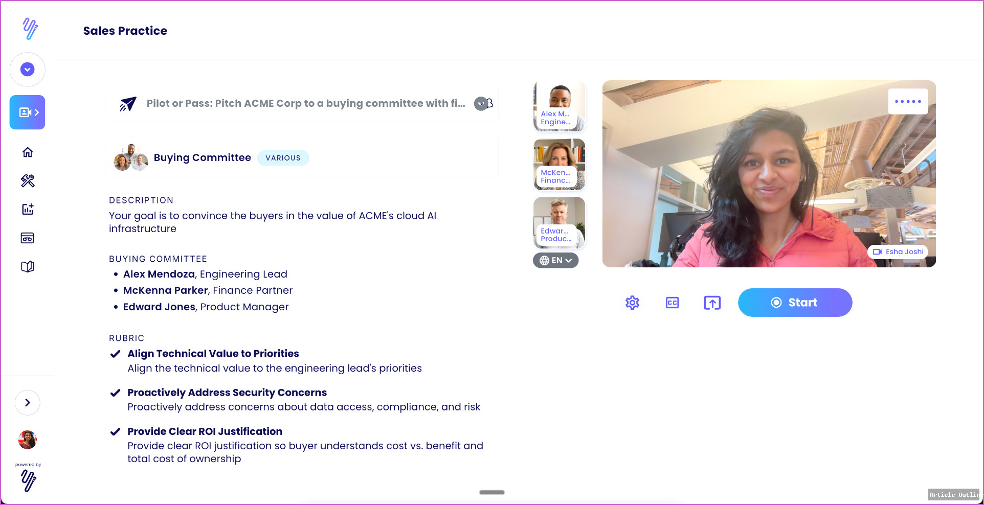Expand the scenario title dropdown arrow
This screenshot has width=984, height=505.
(481, 104)
